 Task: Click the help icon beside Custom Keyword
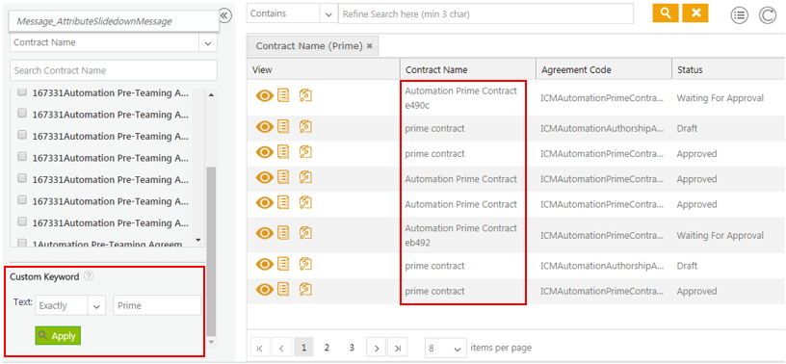(x=89, y=275)
